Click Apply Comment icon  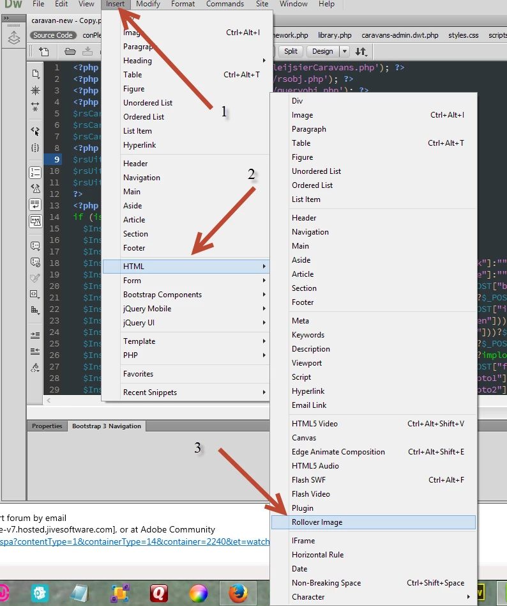(35, 246)
